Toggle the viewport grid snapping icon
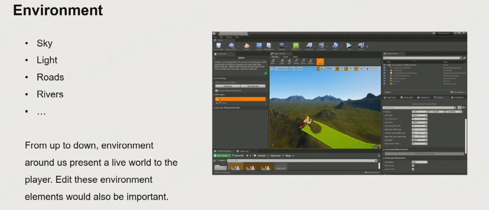 pyautogui.click(x=337, y=69)
